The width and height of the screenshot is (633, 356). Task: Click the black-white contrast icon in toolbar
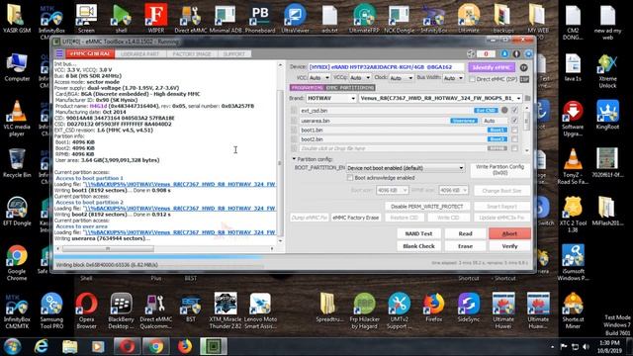click(x=516, y=53)
